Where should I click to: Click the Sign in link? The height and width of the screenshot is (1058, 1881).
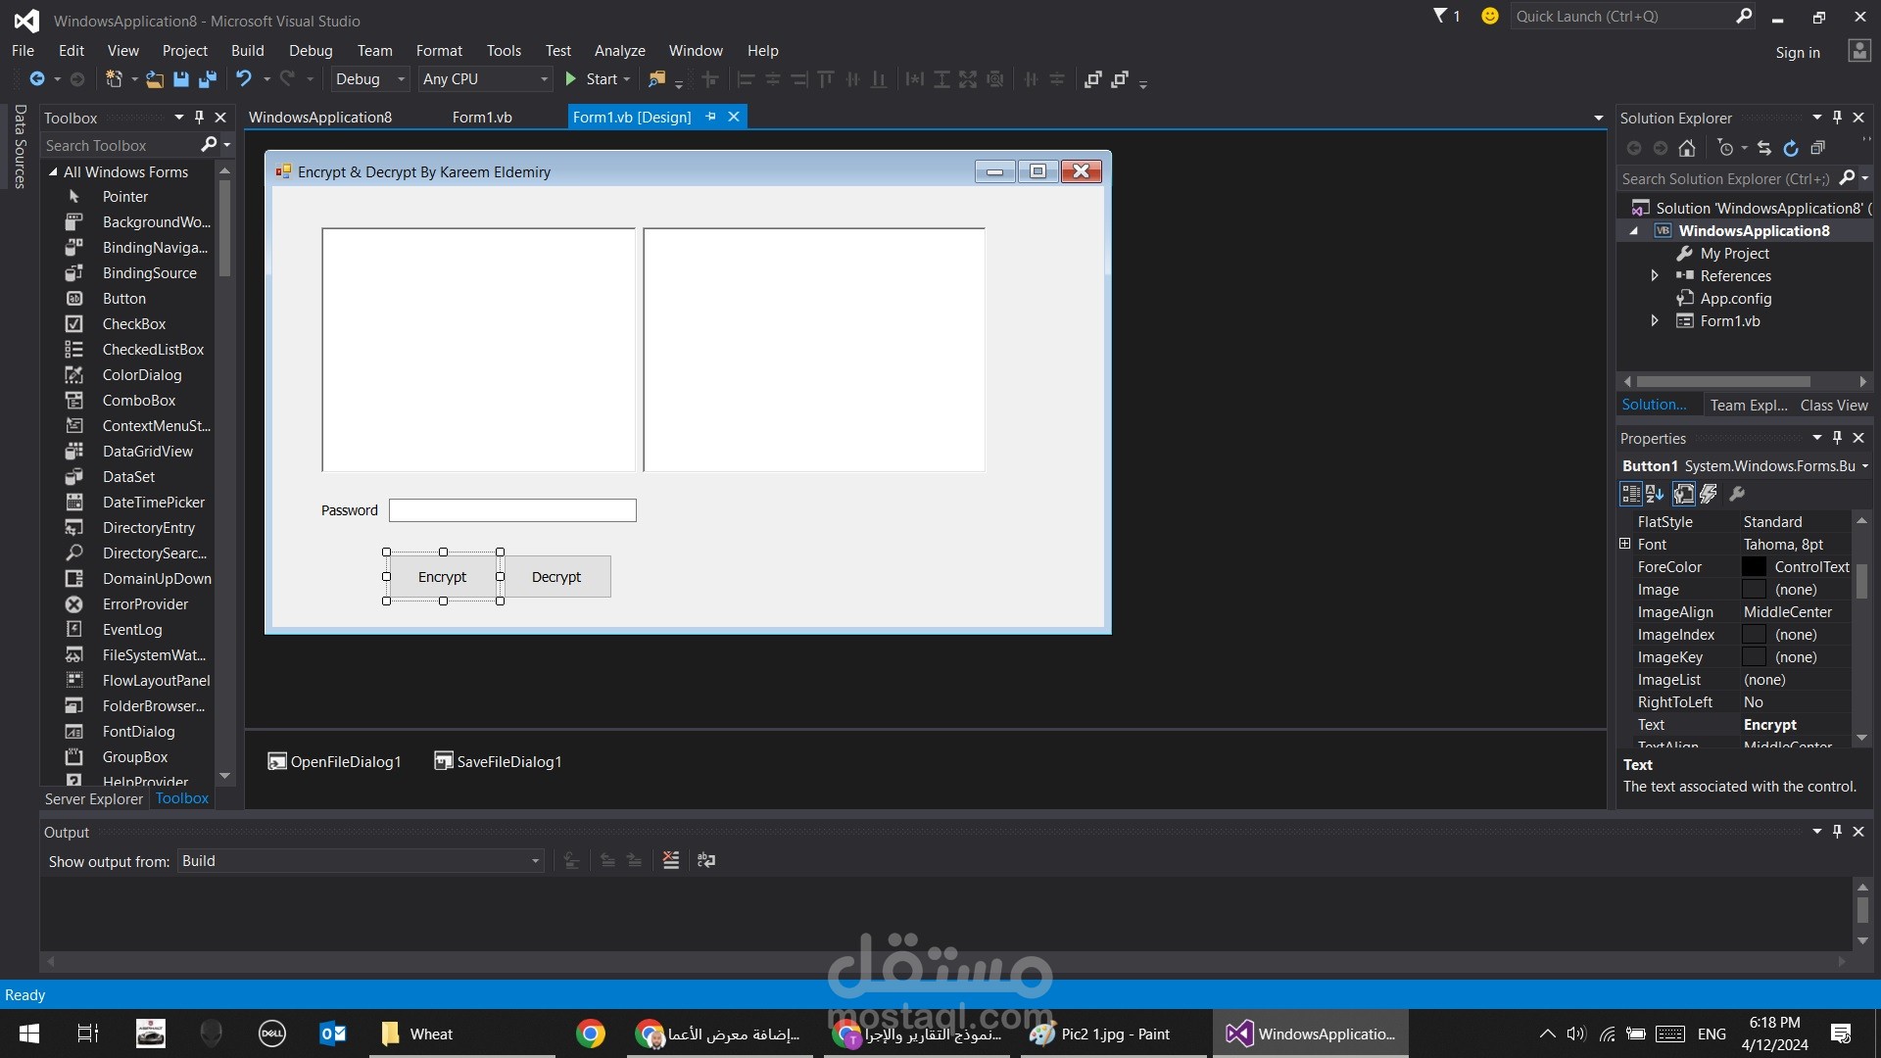(x=1798, y=53)
